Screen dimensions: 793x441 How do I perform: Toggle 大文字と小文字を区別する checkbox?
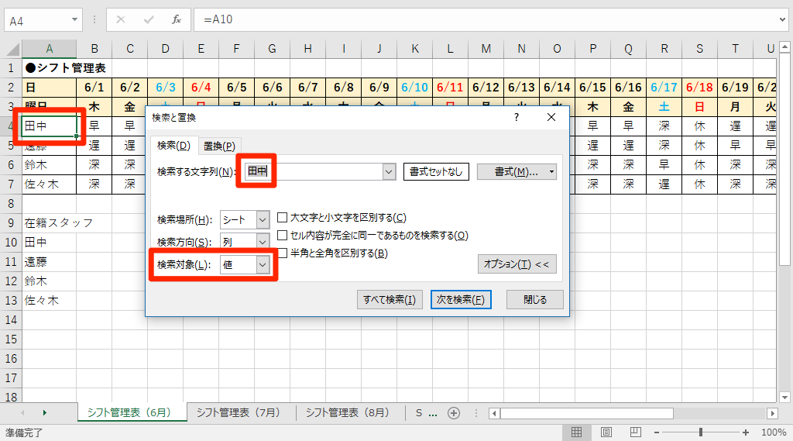pos(282,218)
